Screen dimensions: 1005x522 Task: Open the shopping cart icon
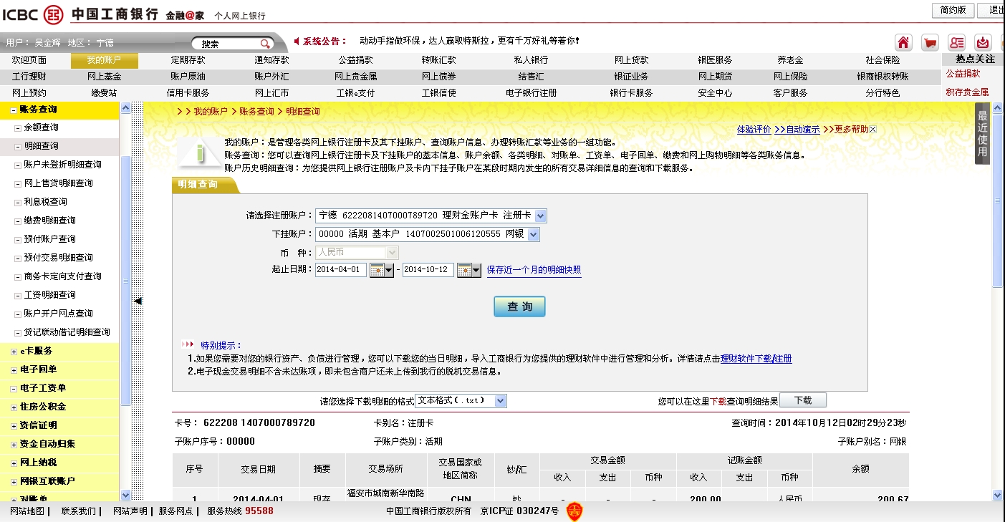click(x=930, y=42)
